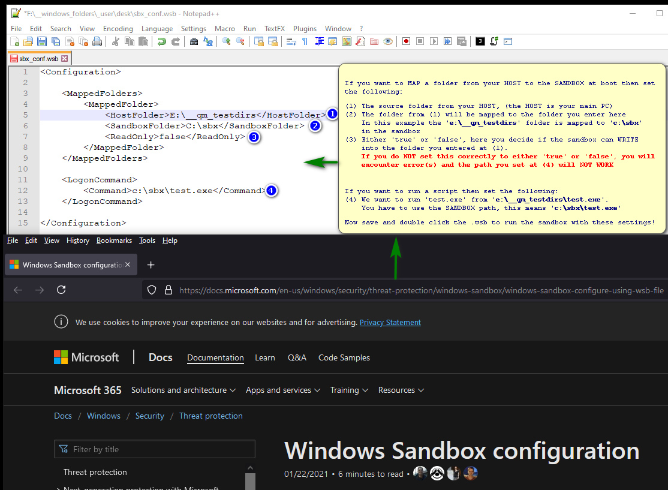Screen dimensions: 668x490
Task: Toggle Show All Characters pilcrow icon
Action: click(305, 41)
